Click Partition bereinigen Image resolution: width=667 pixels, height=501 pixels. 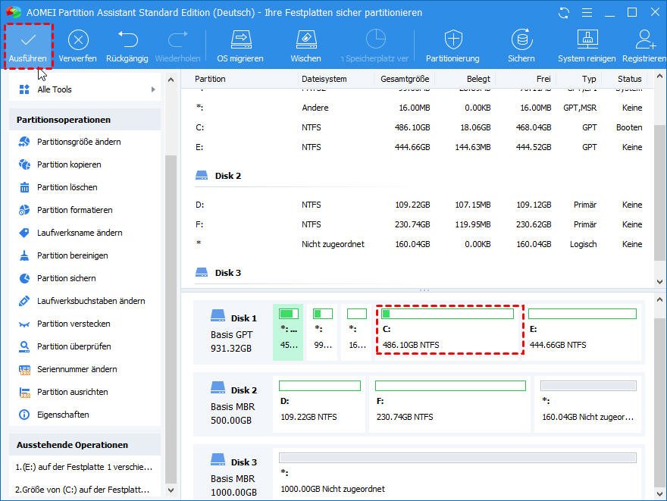pos(85,255)
